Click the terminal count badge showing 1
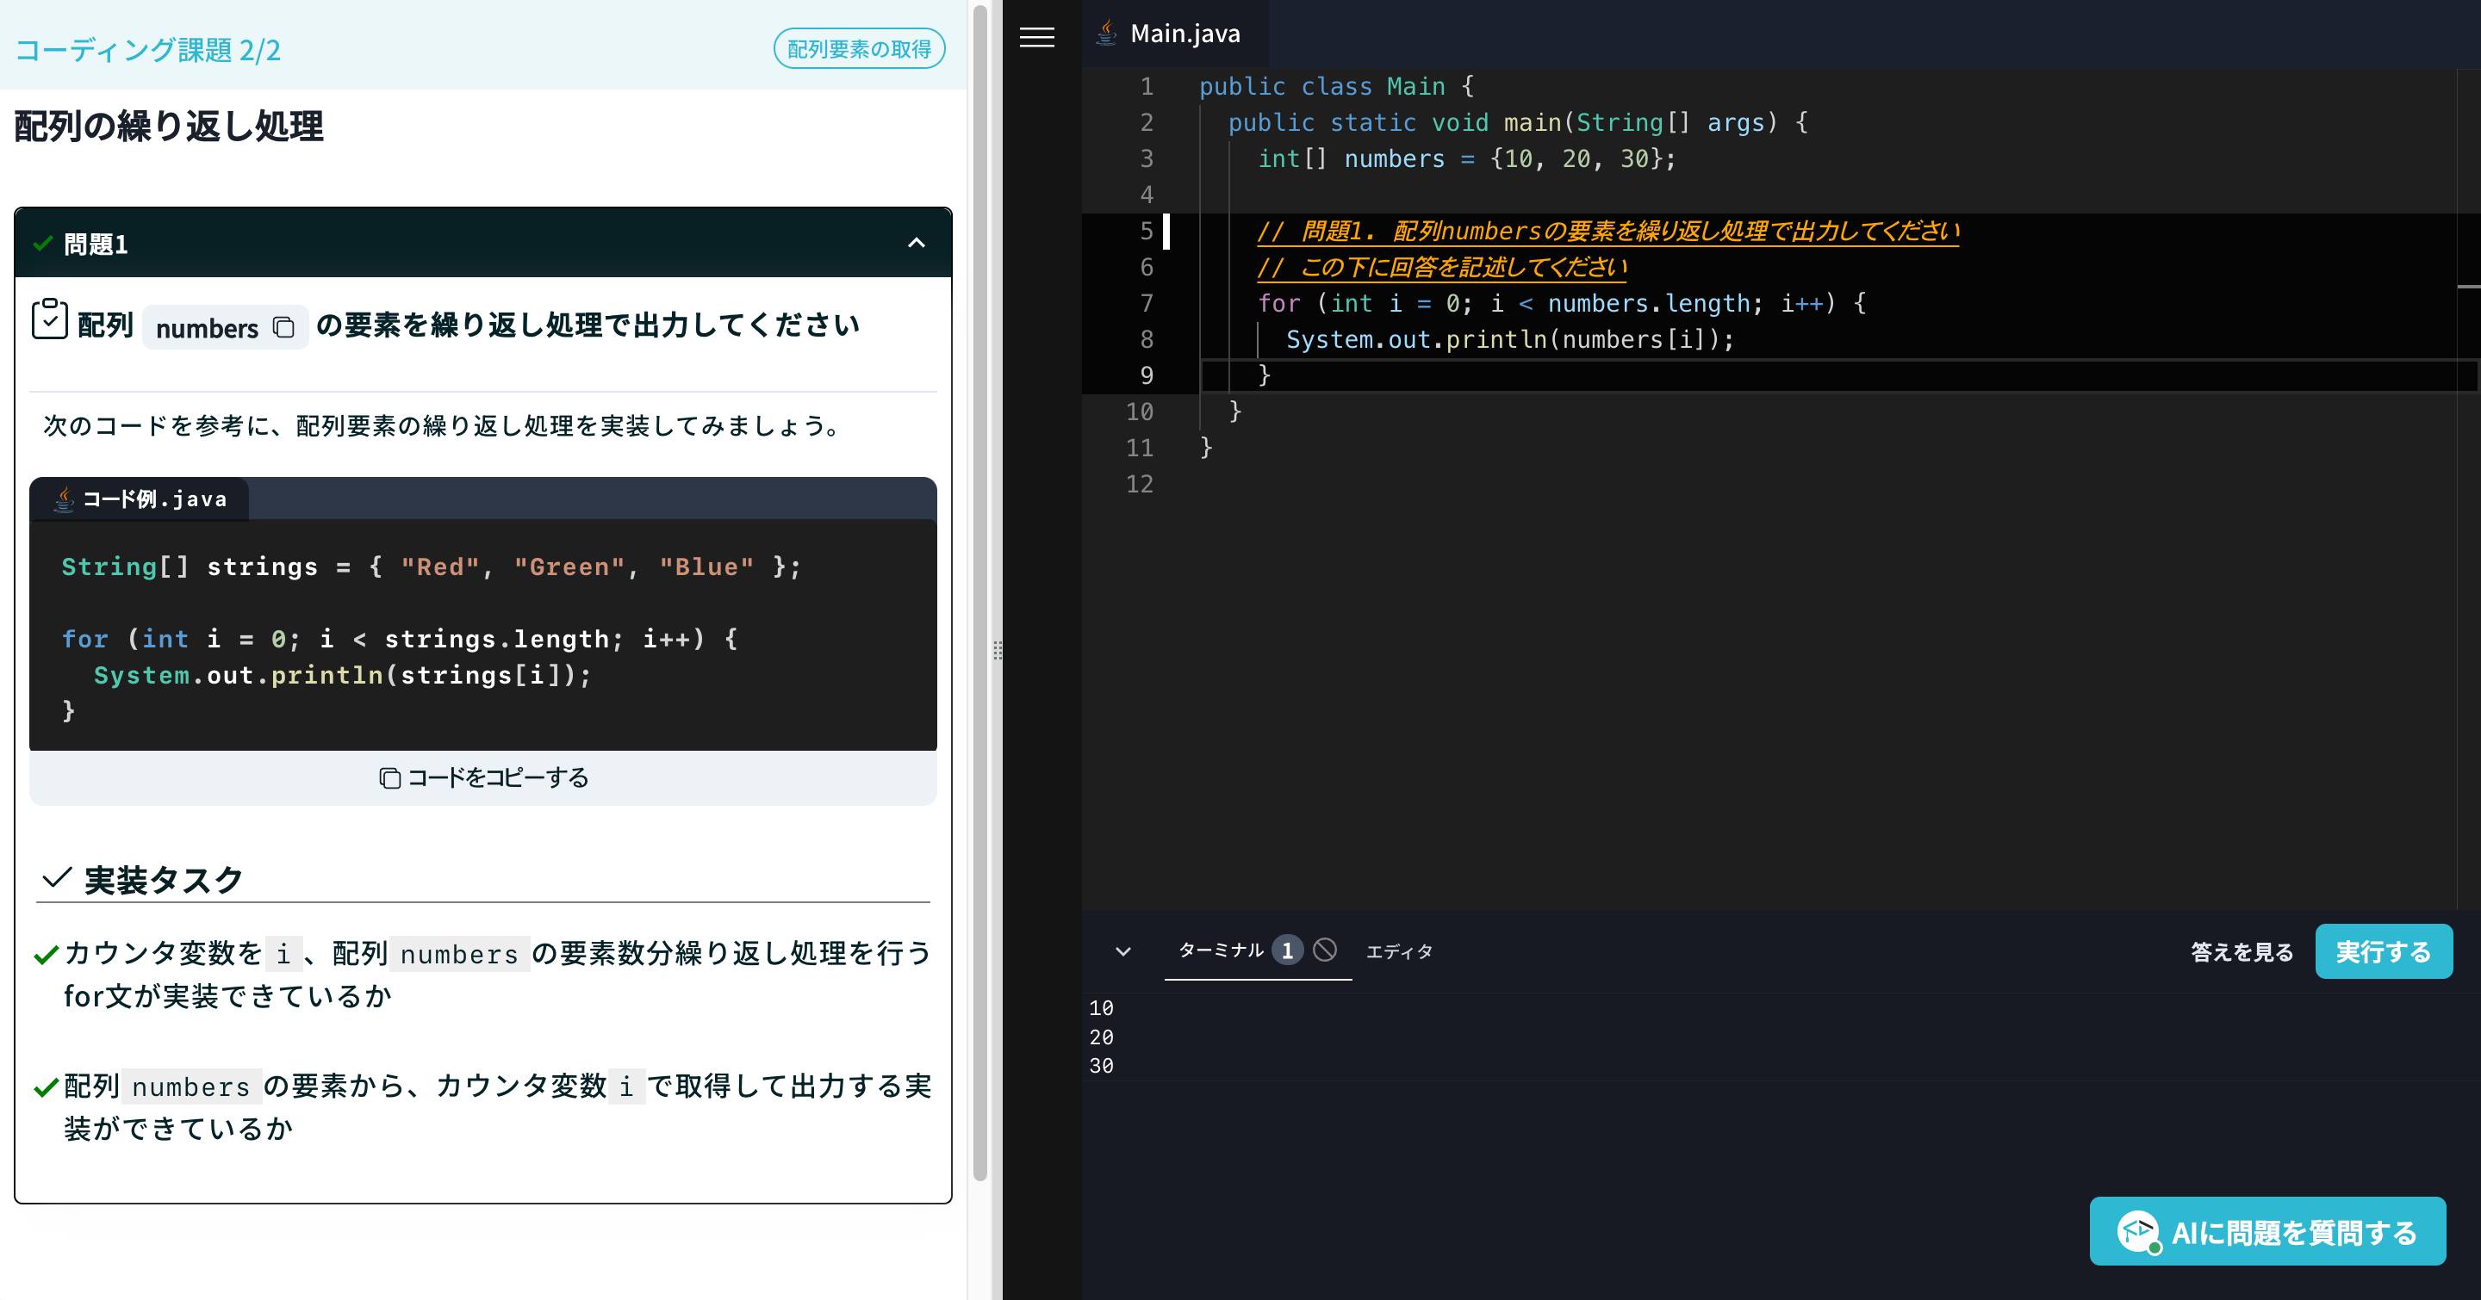 1288,950
